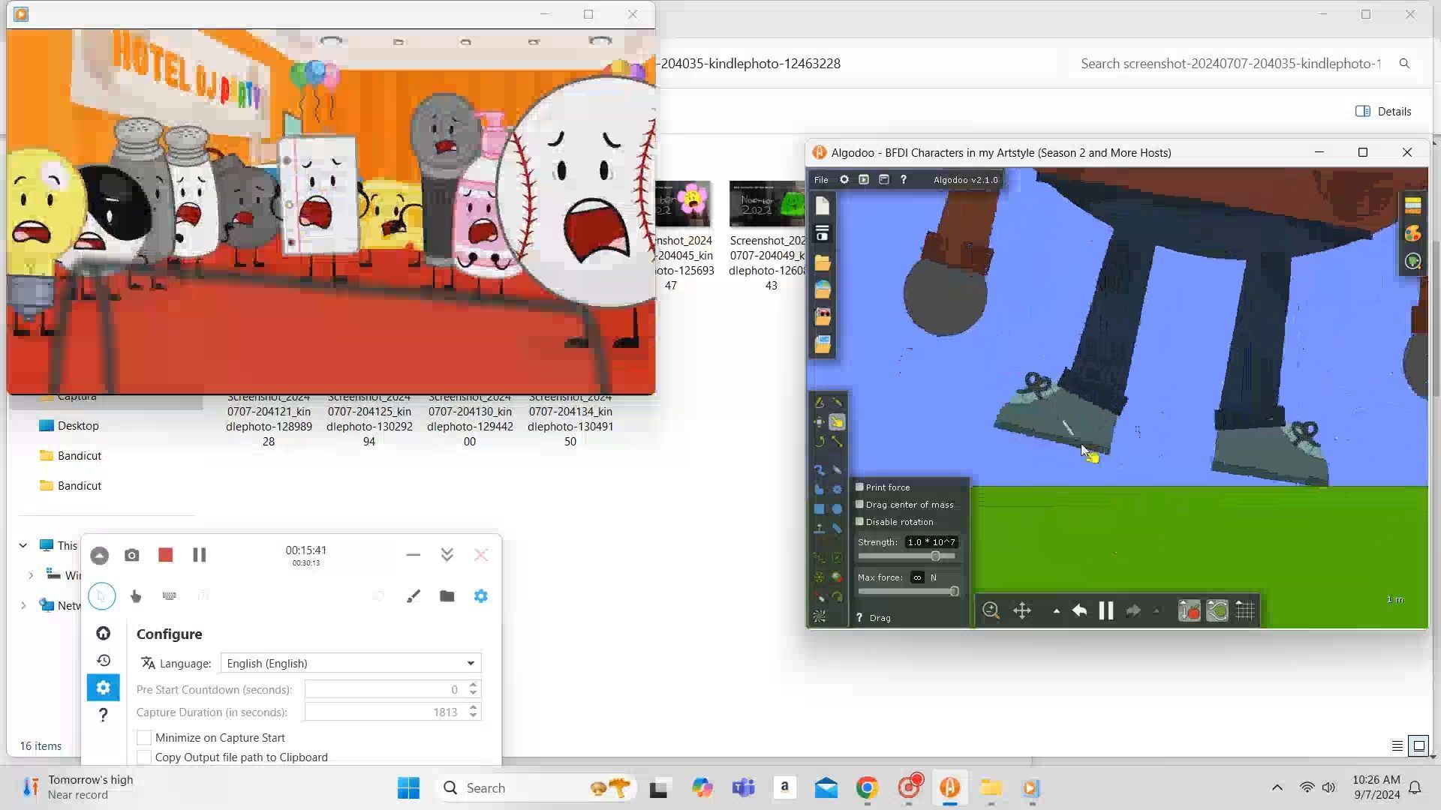This screenshot has height=810, width=1441.
Task: Undo last action in Algodoo
Action: (1079, 610)
